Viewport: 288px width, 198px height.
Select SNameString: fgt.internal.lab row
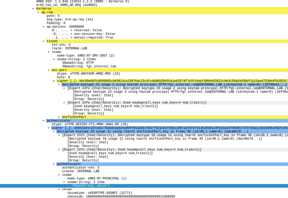(89, 66)
